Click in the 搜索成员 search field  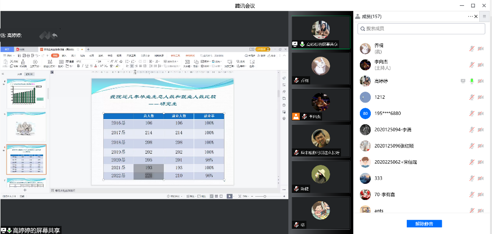pos(421,29)
